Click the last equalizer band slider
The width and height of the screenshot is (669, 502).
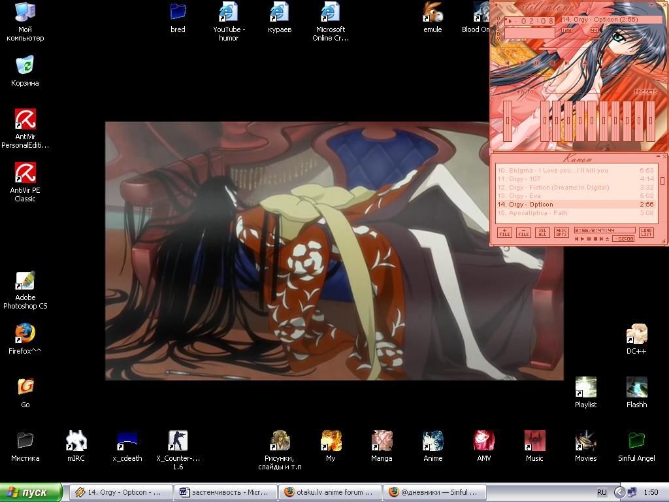click(x=651, y=121)
